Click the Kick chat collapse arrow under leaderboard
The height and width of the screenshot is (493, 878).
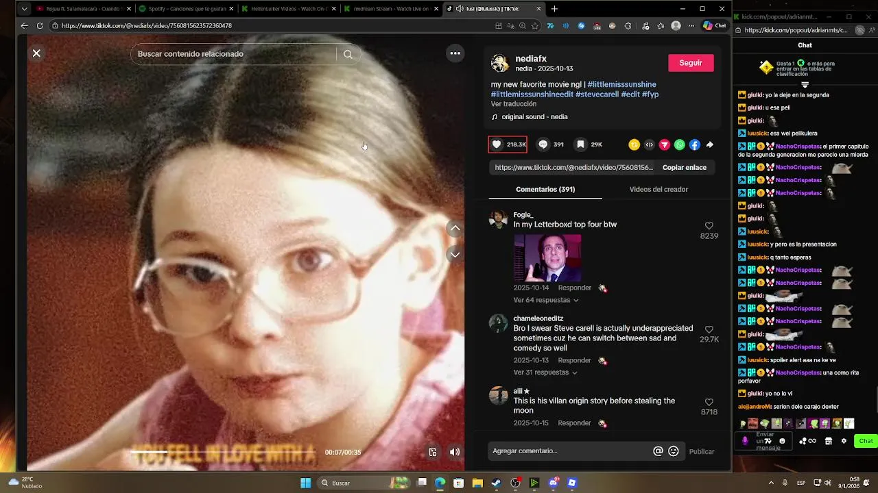[805, 85]
